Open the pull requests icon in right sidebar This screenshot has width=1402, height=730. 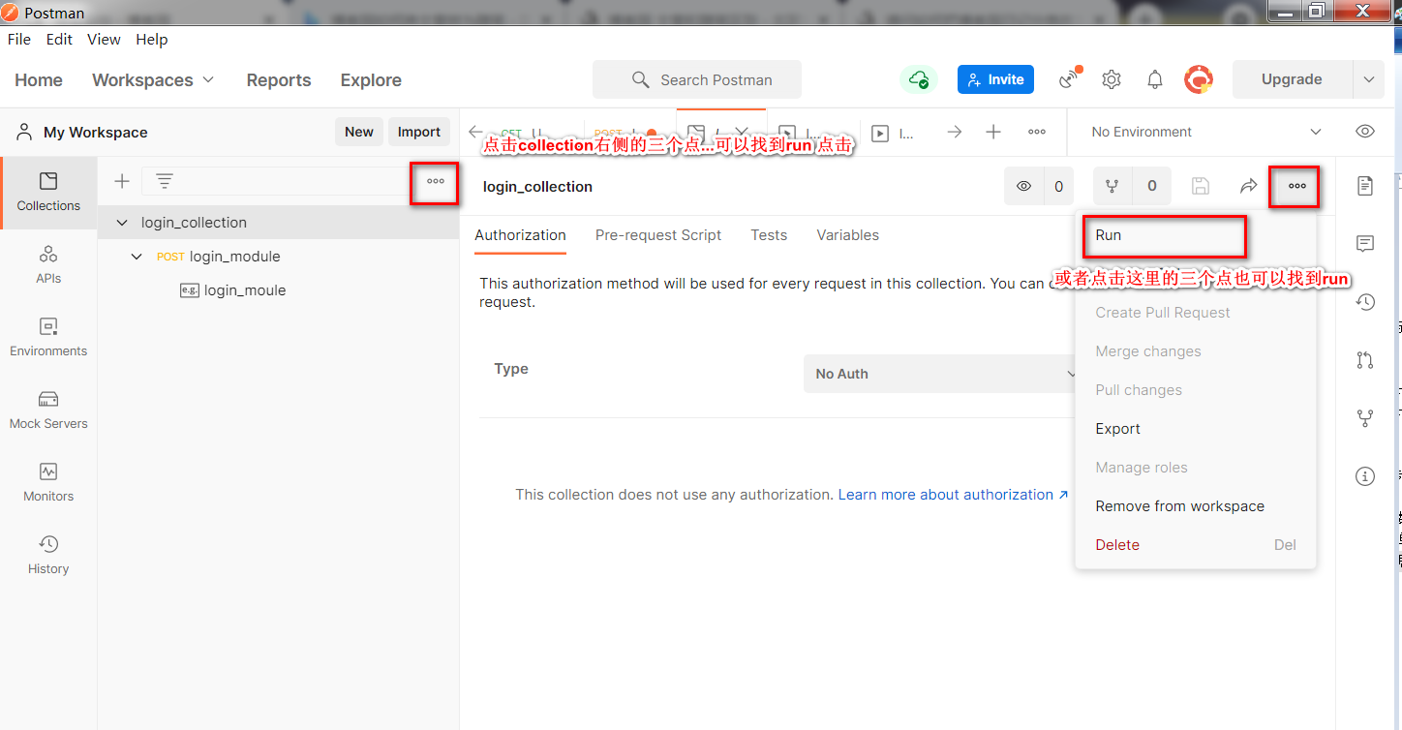point(1365,360)
